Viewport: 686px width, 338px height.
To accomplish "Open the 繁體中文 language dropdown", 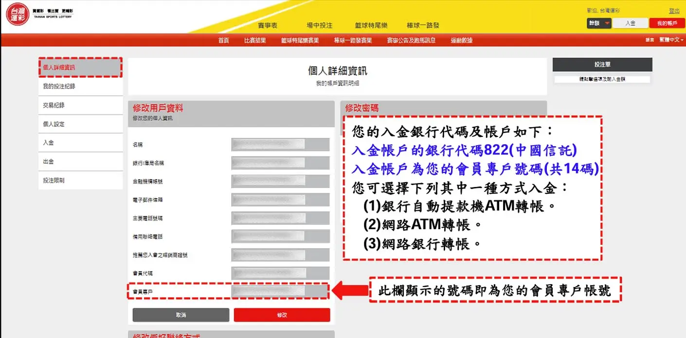I will [x=671, y=40].
